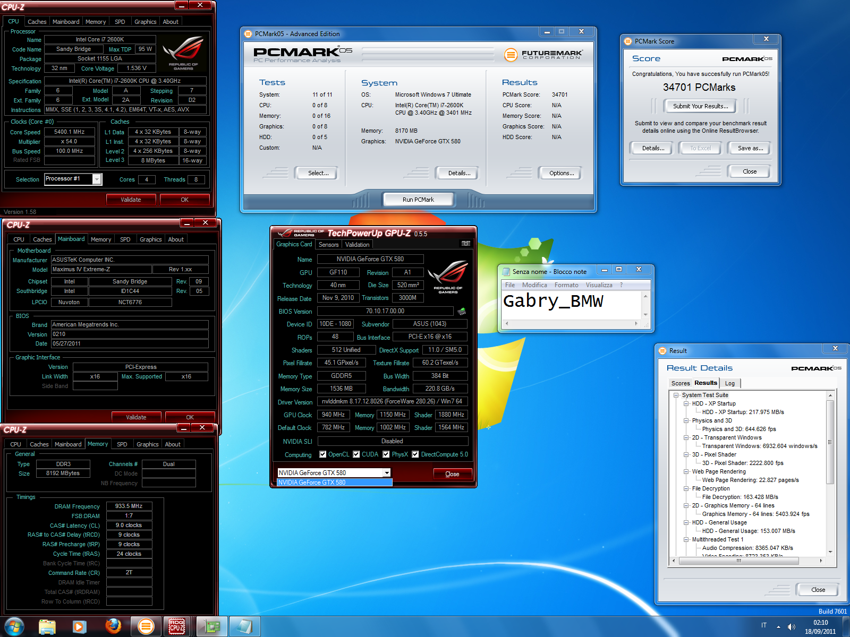Click the volume speaker tray icon
850x637 pixels.
point(791,627)
